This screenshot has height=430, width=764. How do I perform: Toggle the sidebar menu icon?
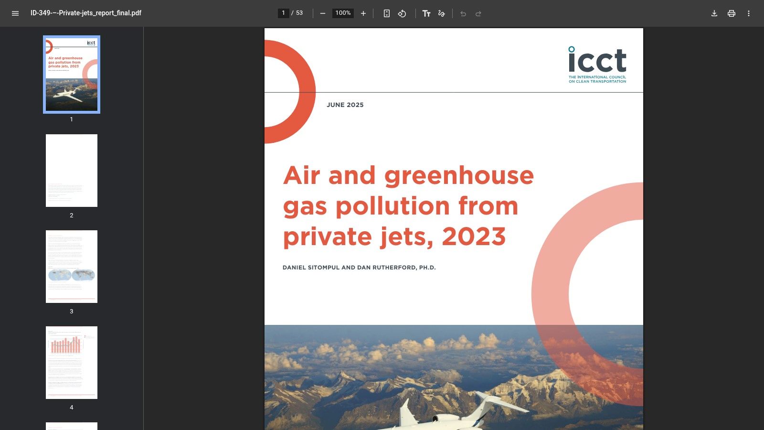(x=15, y=13)
